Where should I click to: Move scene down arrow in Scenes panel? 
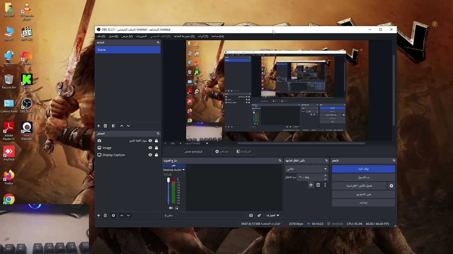[x=128, y=126]
